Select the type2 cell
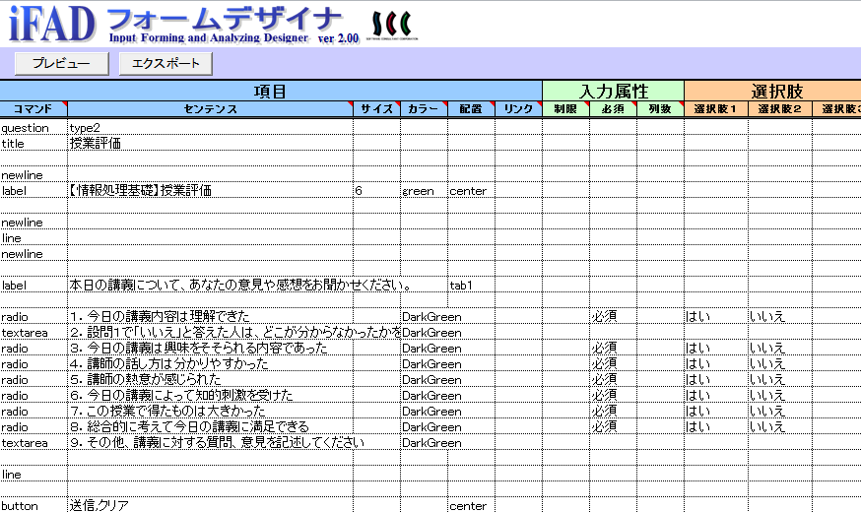This screenshot has width=861, height=512. click(x=210, y=128)
